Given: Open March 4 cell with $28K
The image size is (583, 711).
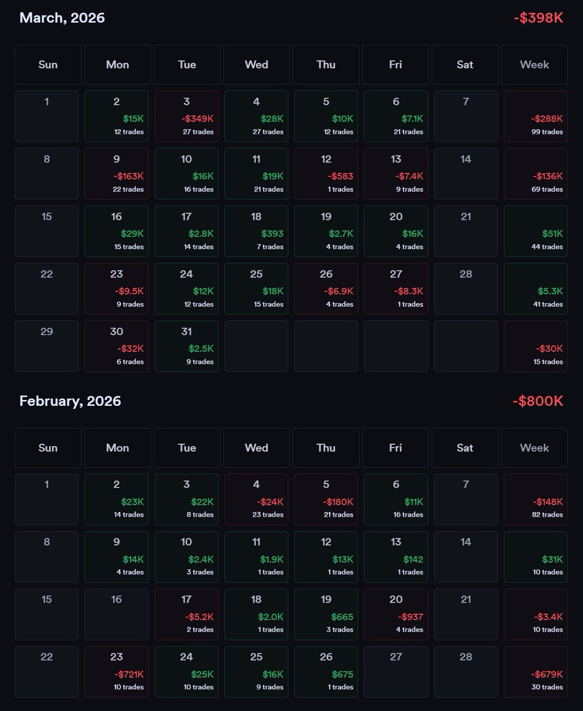Looking at the screenshot, I should (x=257, y=116).
